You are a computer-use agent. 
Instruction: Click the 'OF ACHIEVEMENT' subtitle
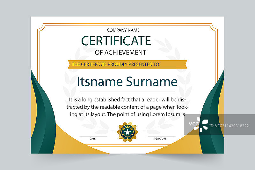[120, 53]
